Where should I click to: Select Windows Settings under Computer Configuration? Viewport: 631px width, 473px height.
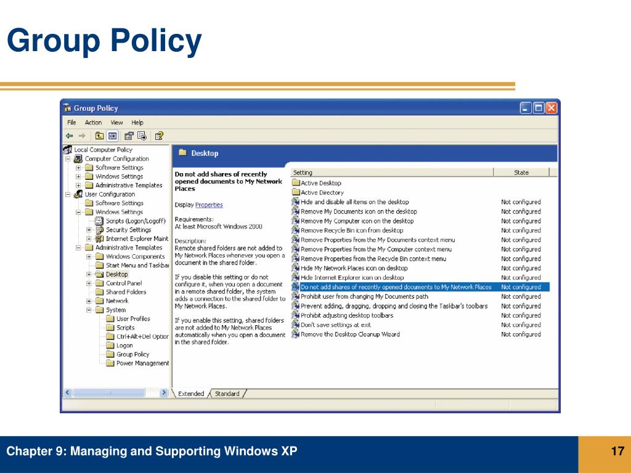tap(119, 177)
